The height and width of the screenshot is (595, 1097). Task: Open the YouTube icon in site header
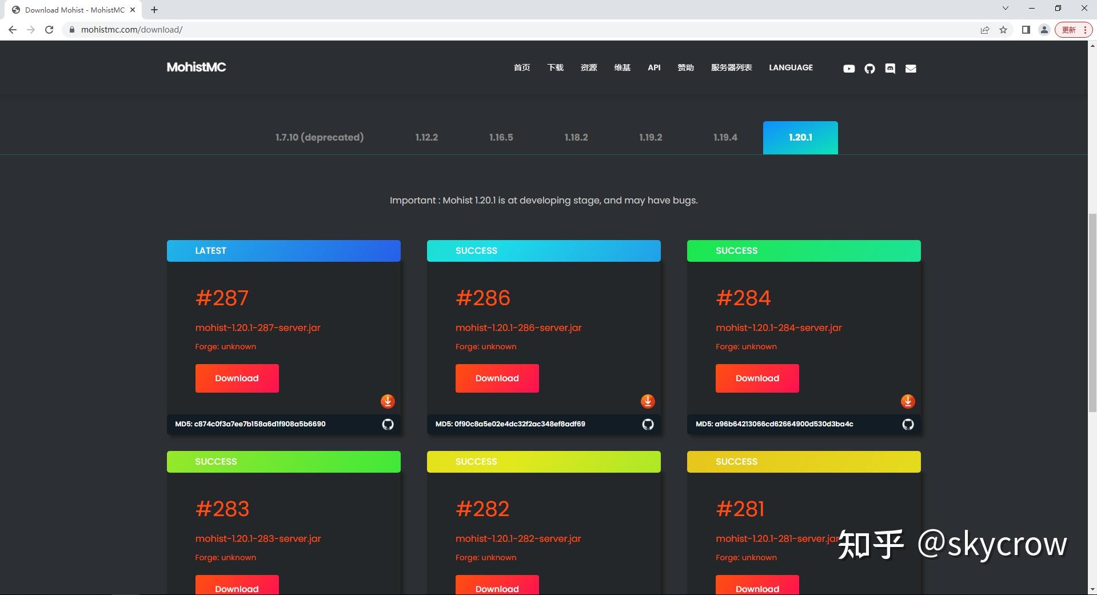(849, 69)
